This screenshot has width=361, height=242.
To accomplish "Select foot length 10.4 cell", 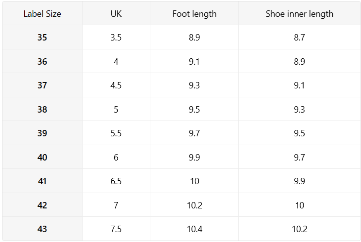I will click(x=194, y=229).
